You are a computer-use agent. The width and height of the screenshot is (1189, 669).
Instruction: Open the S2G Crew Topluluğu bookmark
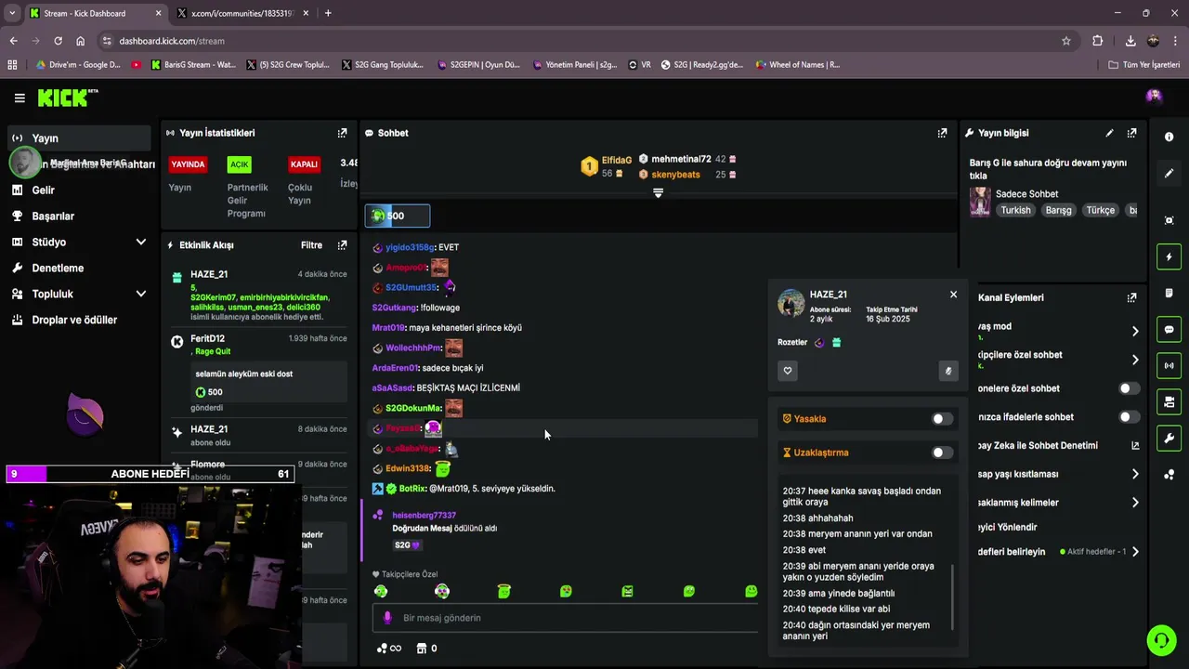coord(288,65)
